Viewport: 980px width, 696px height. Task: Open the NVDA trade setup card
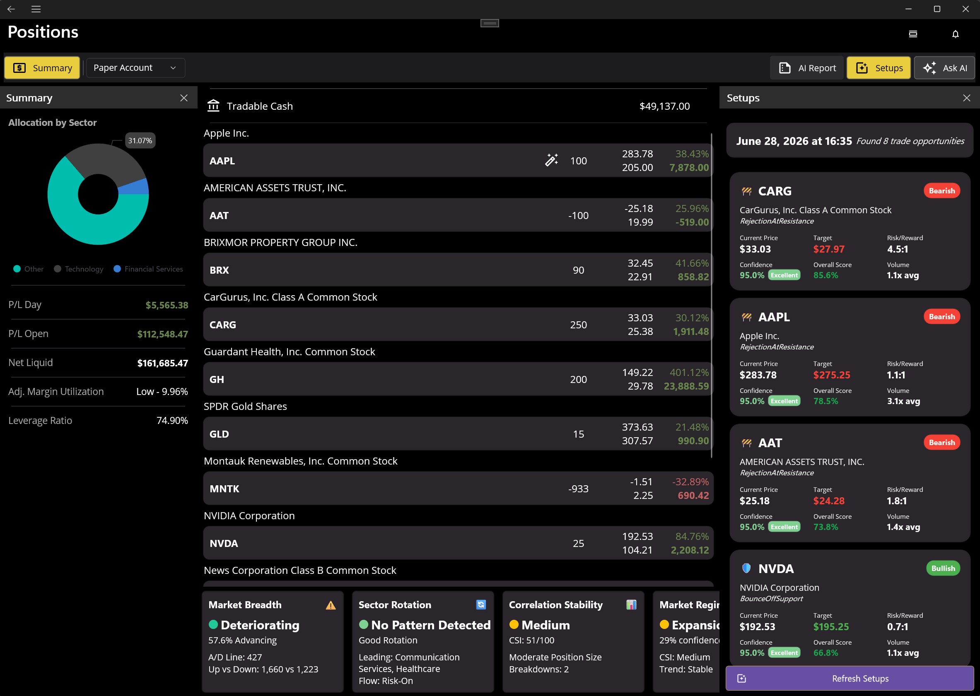(850, 609)
